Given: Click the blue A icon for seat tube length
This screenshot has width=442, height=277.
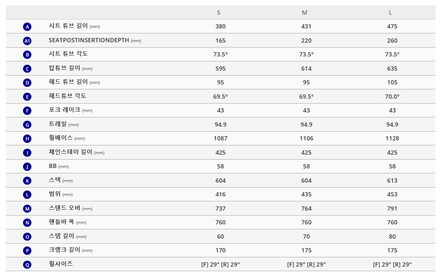Looking at the screenshot, I should click(x=27, y=27).
